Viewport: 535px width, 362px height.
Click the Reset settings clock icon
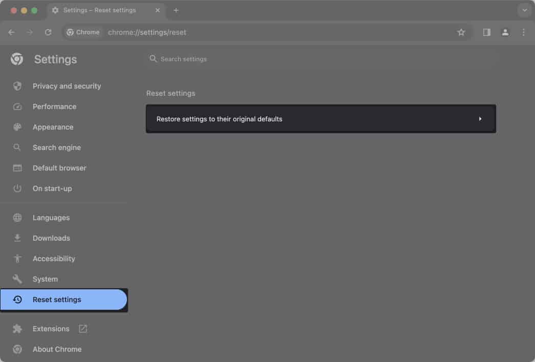(x=17, y=300)
